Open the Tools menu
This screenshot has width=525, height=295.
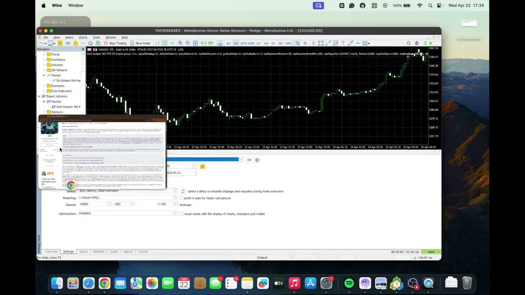96,37
